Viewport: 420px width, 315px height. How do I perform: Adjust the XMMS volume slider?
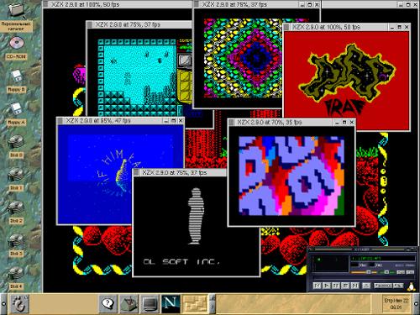click(364, 272)
